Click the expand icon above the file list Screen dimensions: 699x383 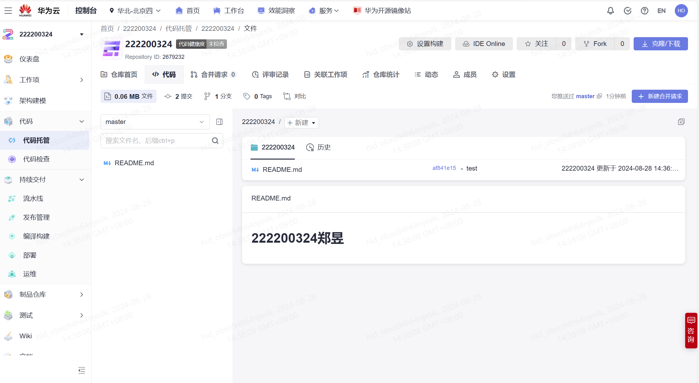(x=681, y=122)
